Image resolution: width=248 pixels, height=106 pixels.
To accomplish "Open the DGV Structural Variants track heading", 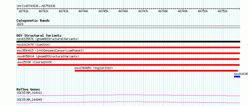I will (x=39, y=36).
